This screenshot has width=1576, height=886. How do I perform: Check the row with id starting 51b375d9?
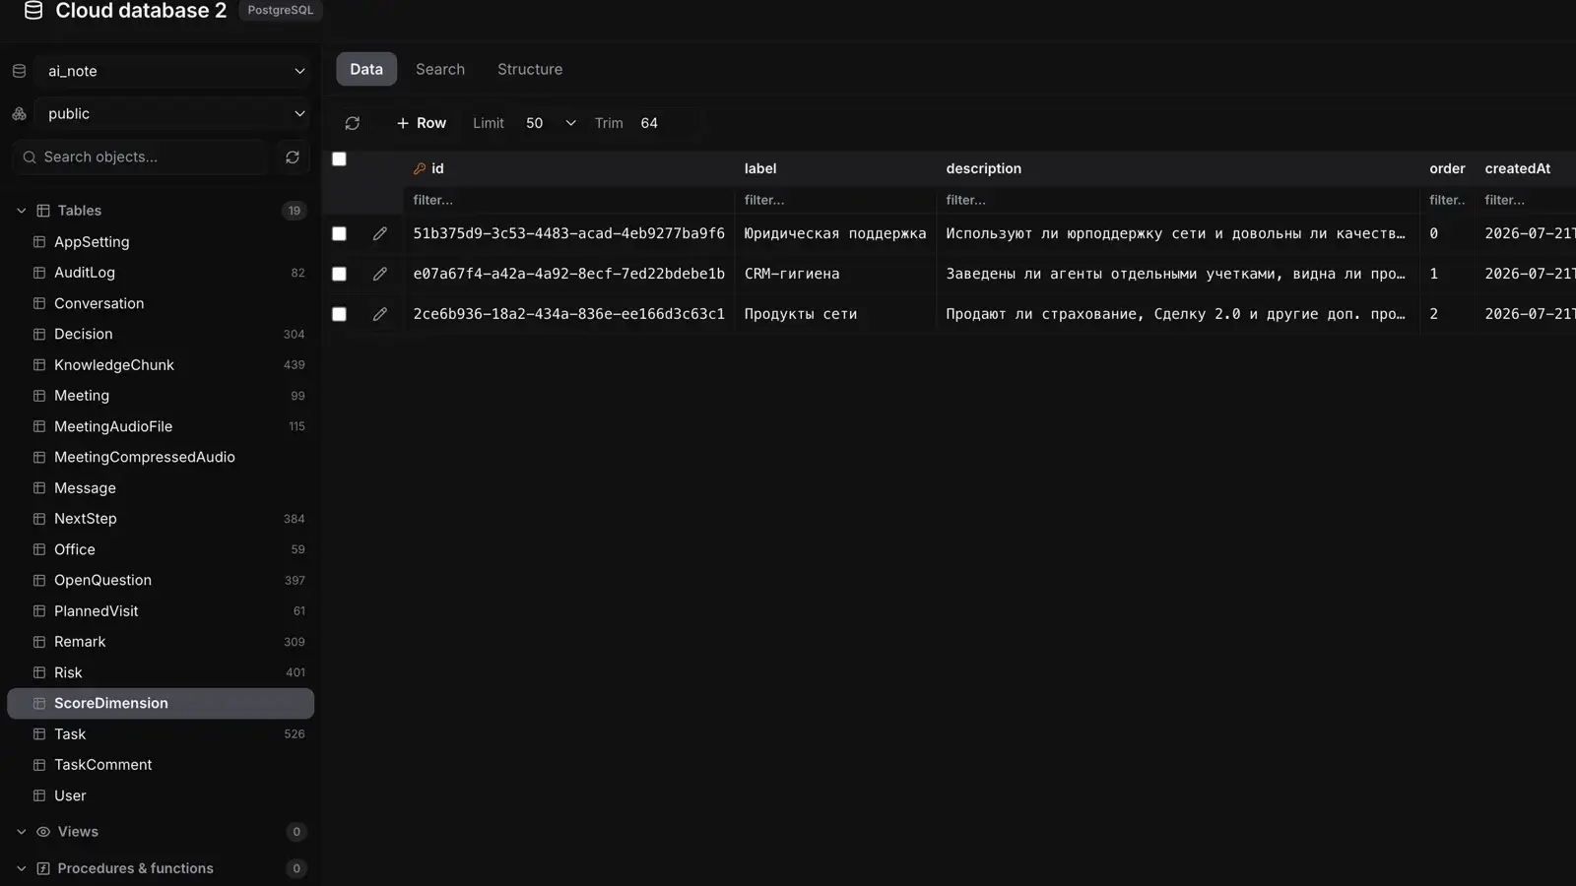339,233
